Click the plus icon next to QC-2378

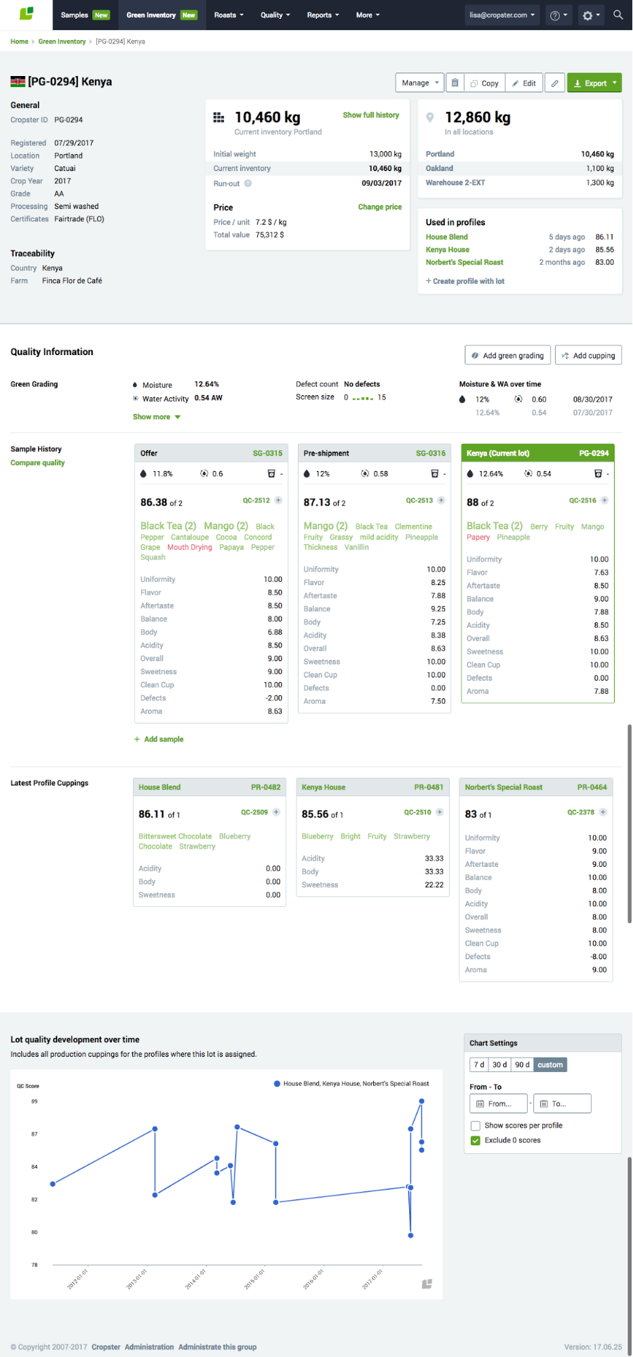point(603,812)
